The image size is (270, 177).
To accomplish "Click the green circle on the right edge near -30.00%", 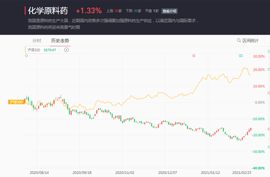I will pyautogui.click(x=269, y=147).
